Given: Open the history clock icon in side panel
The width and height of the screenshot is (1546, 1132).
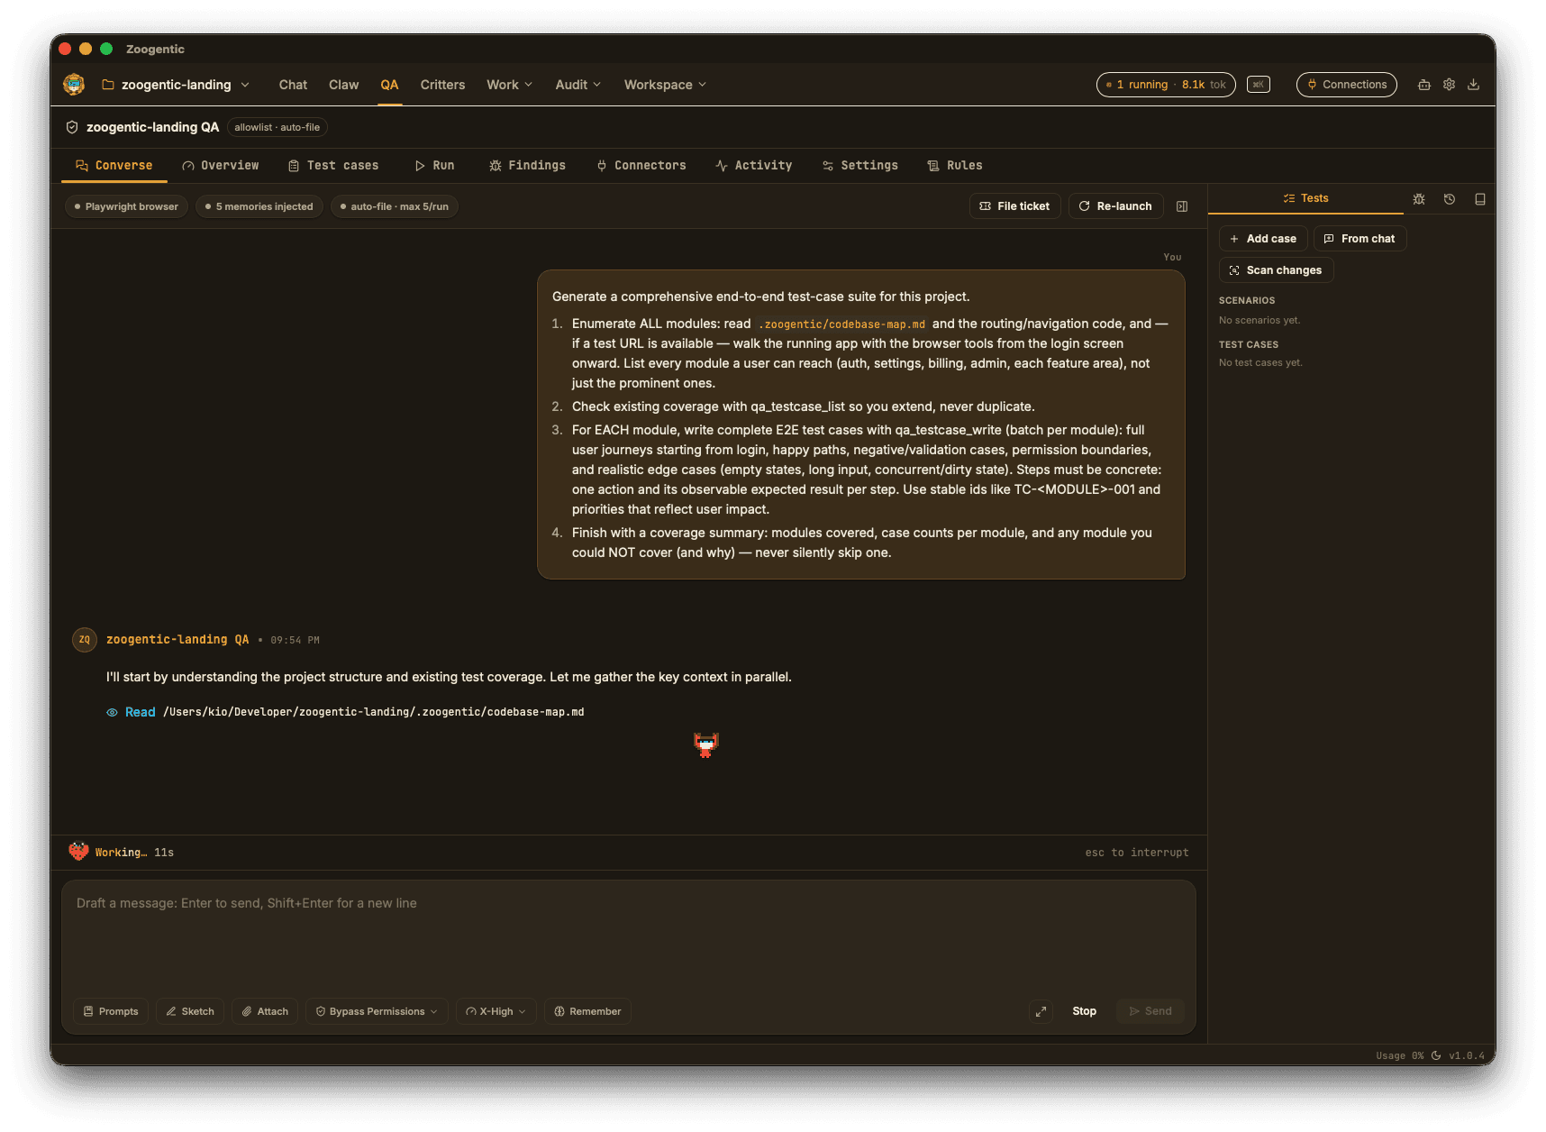Looking at the screenshot, I should (x=1450, y=199).
